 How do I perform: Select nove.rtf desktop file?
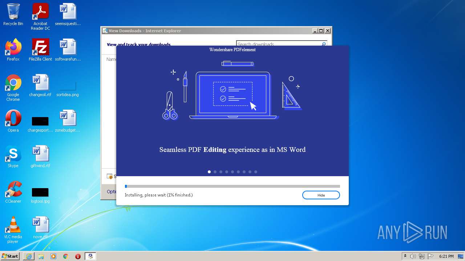(x=40, y=228)
